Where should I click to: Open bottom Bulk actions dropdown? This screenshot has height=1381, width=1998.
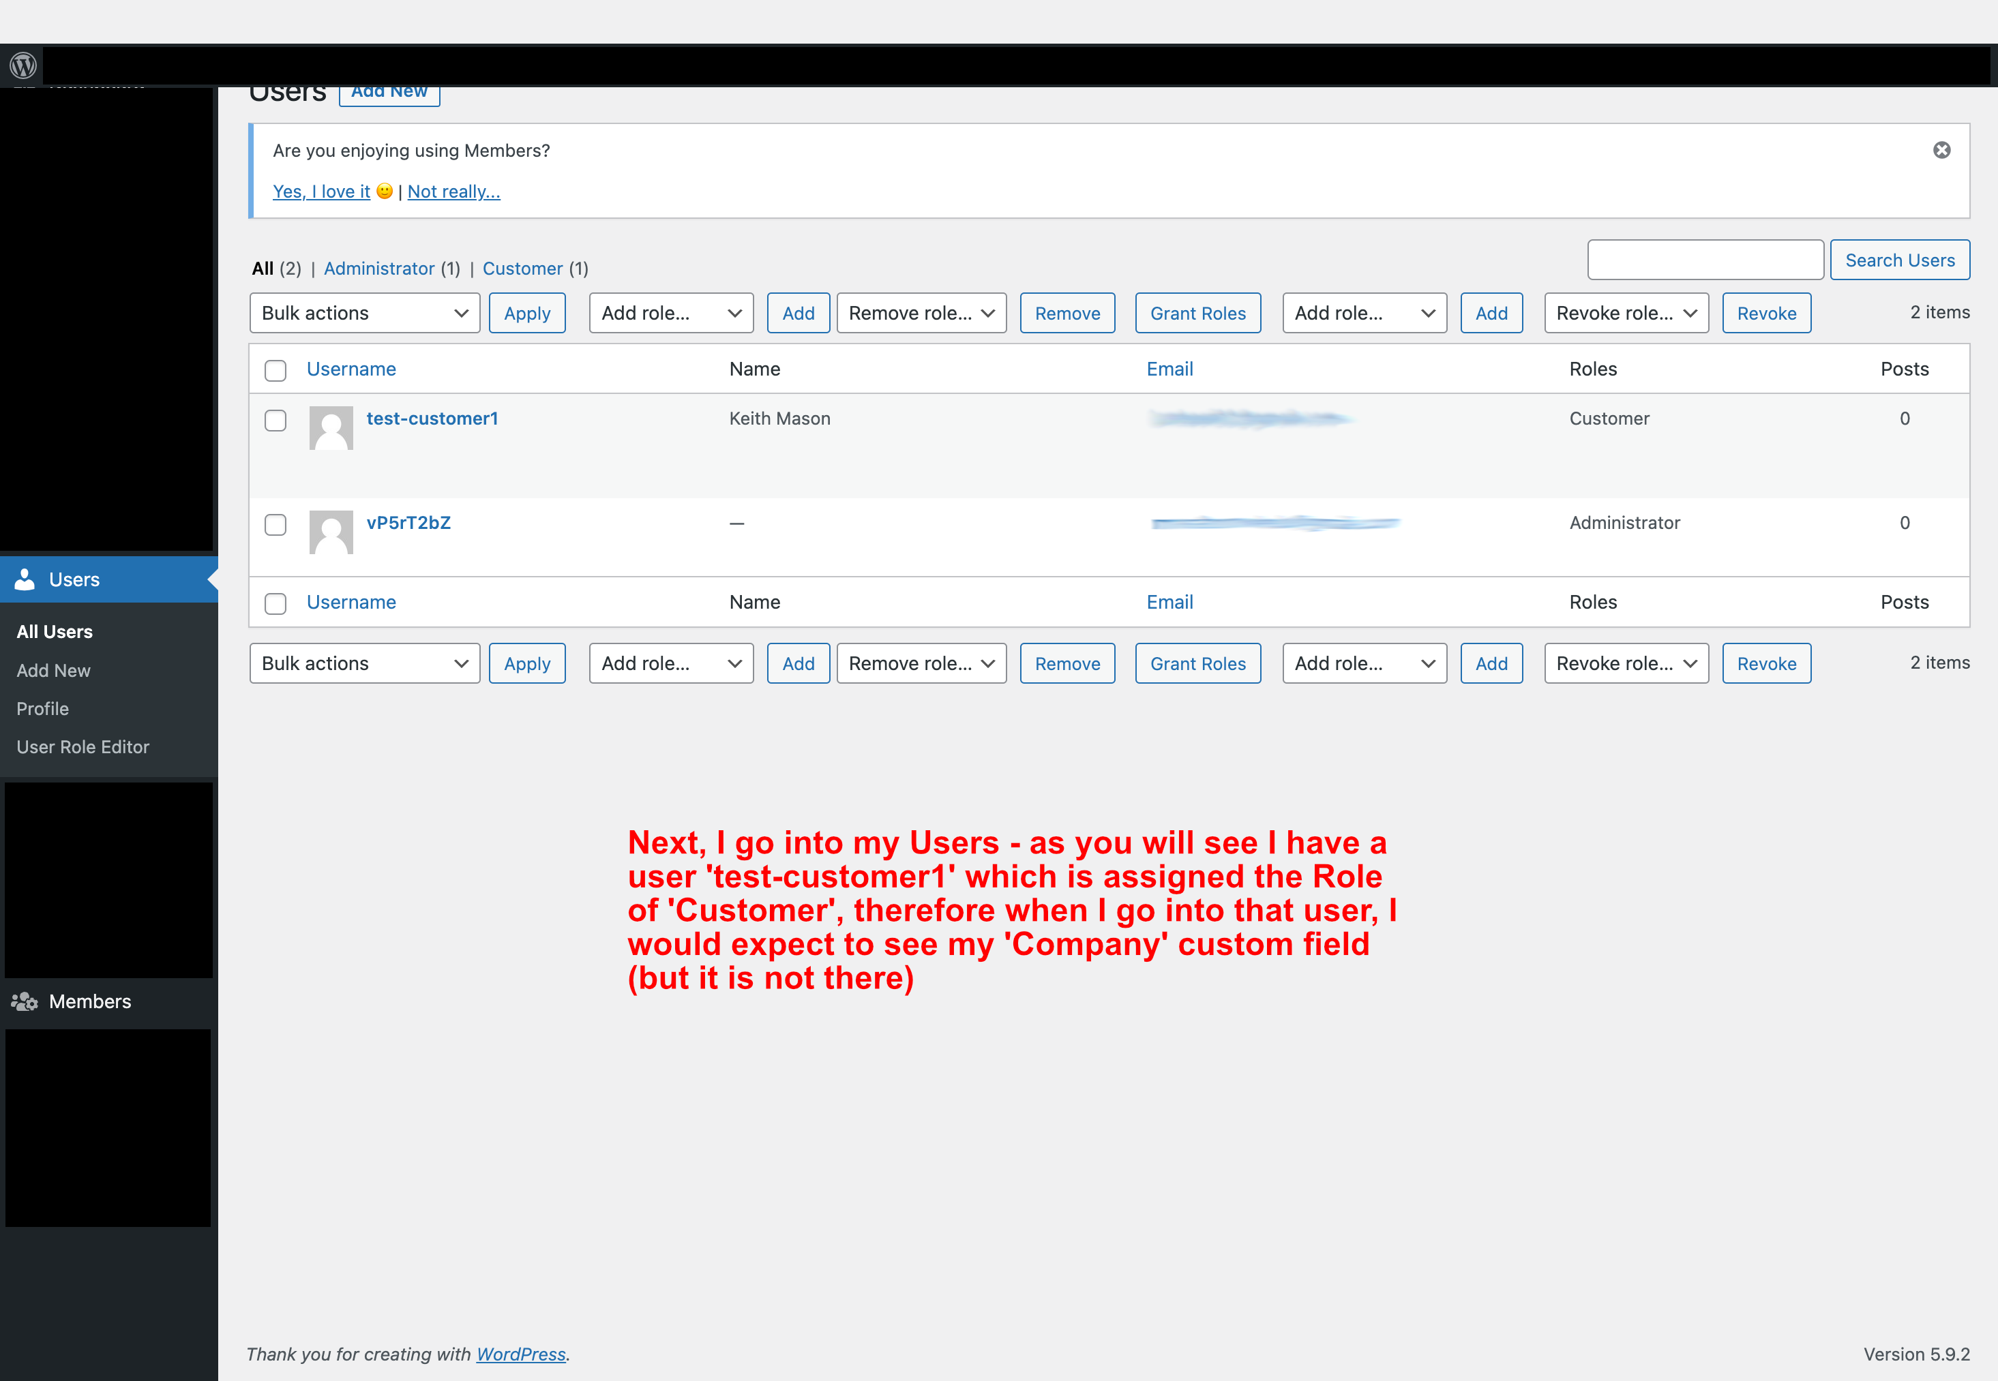(364, 664)
